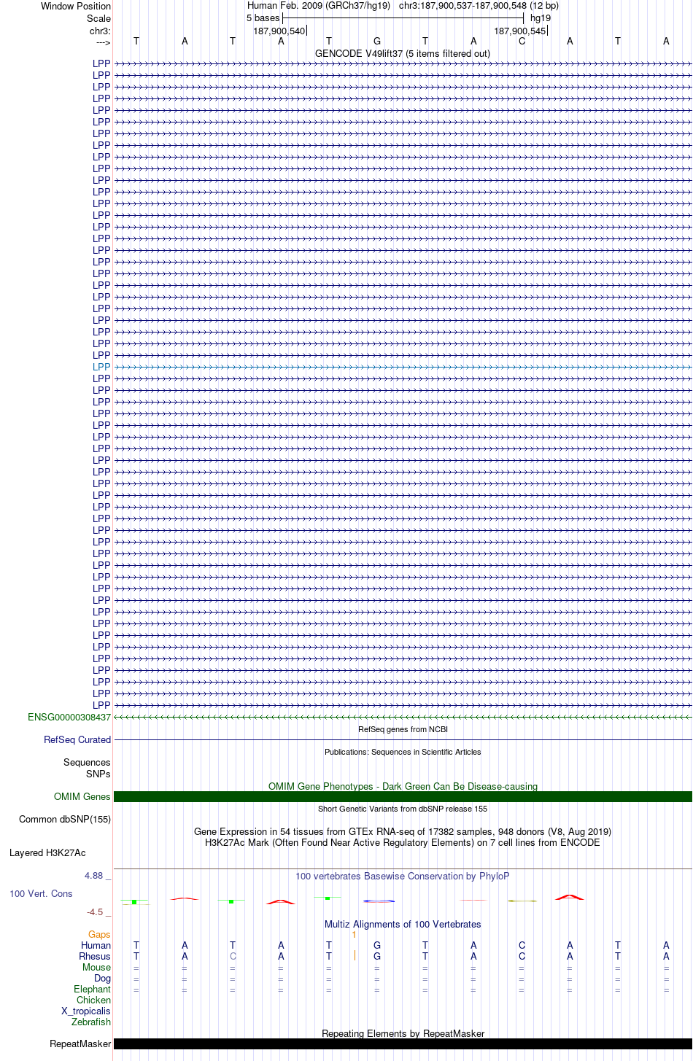Click the SNPs track label
This screenshot has height=1061, width=693.
tap(98, 774)
